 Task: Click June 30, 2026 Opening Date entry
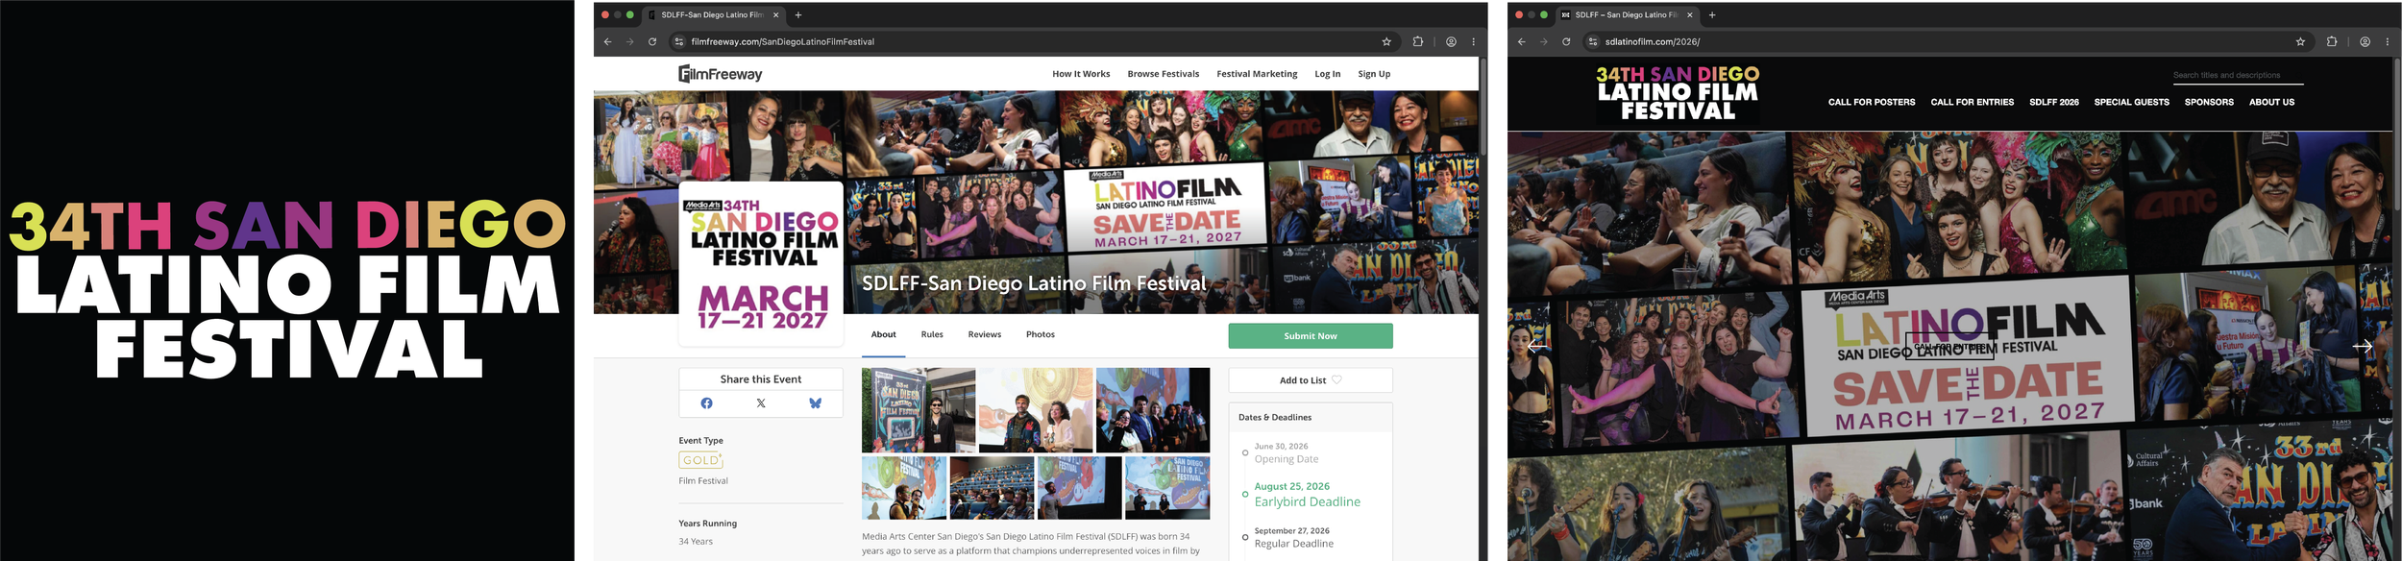[1286, 453]
